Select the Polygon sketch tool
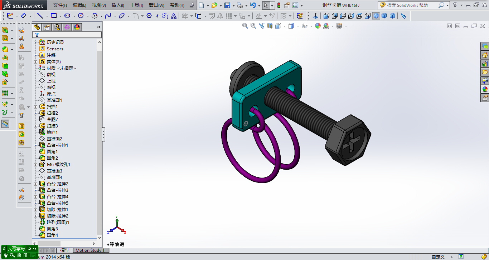 point(149,16)
